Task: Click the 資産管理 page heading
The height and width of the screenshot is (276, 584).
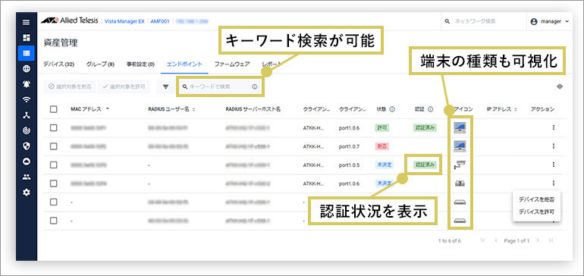Action: point(61,42)
